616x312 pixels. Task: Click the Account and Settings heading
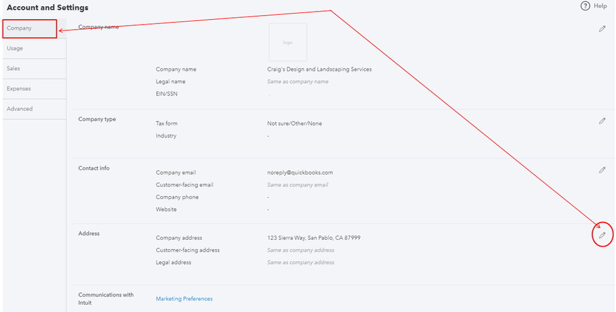48,7
